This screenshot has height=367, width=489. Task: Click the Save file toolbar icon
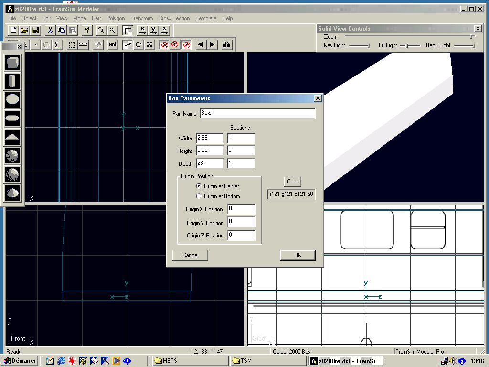click(36, 30)
